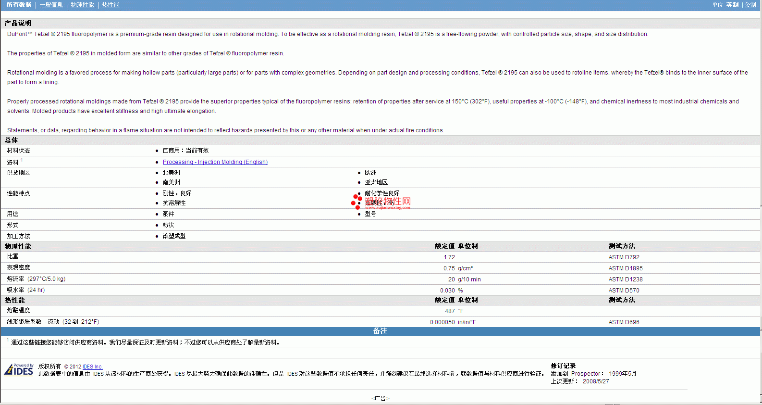Viewport: 762px width, 405px height.
Task: Select the 0.000050 expansion coefficient value
Action: 442,322
